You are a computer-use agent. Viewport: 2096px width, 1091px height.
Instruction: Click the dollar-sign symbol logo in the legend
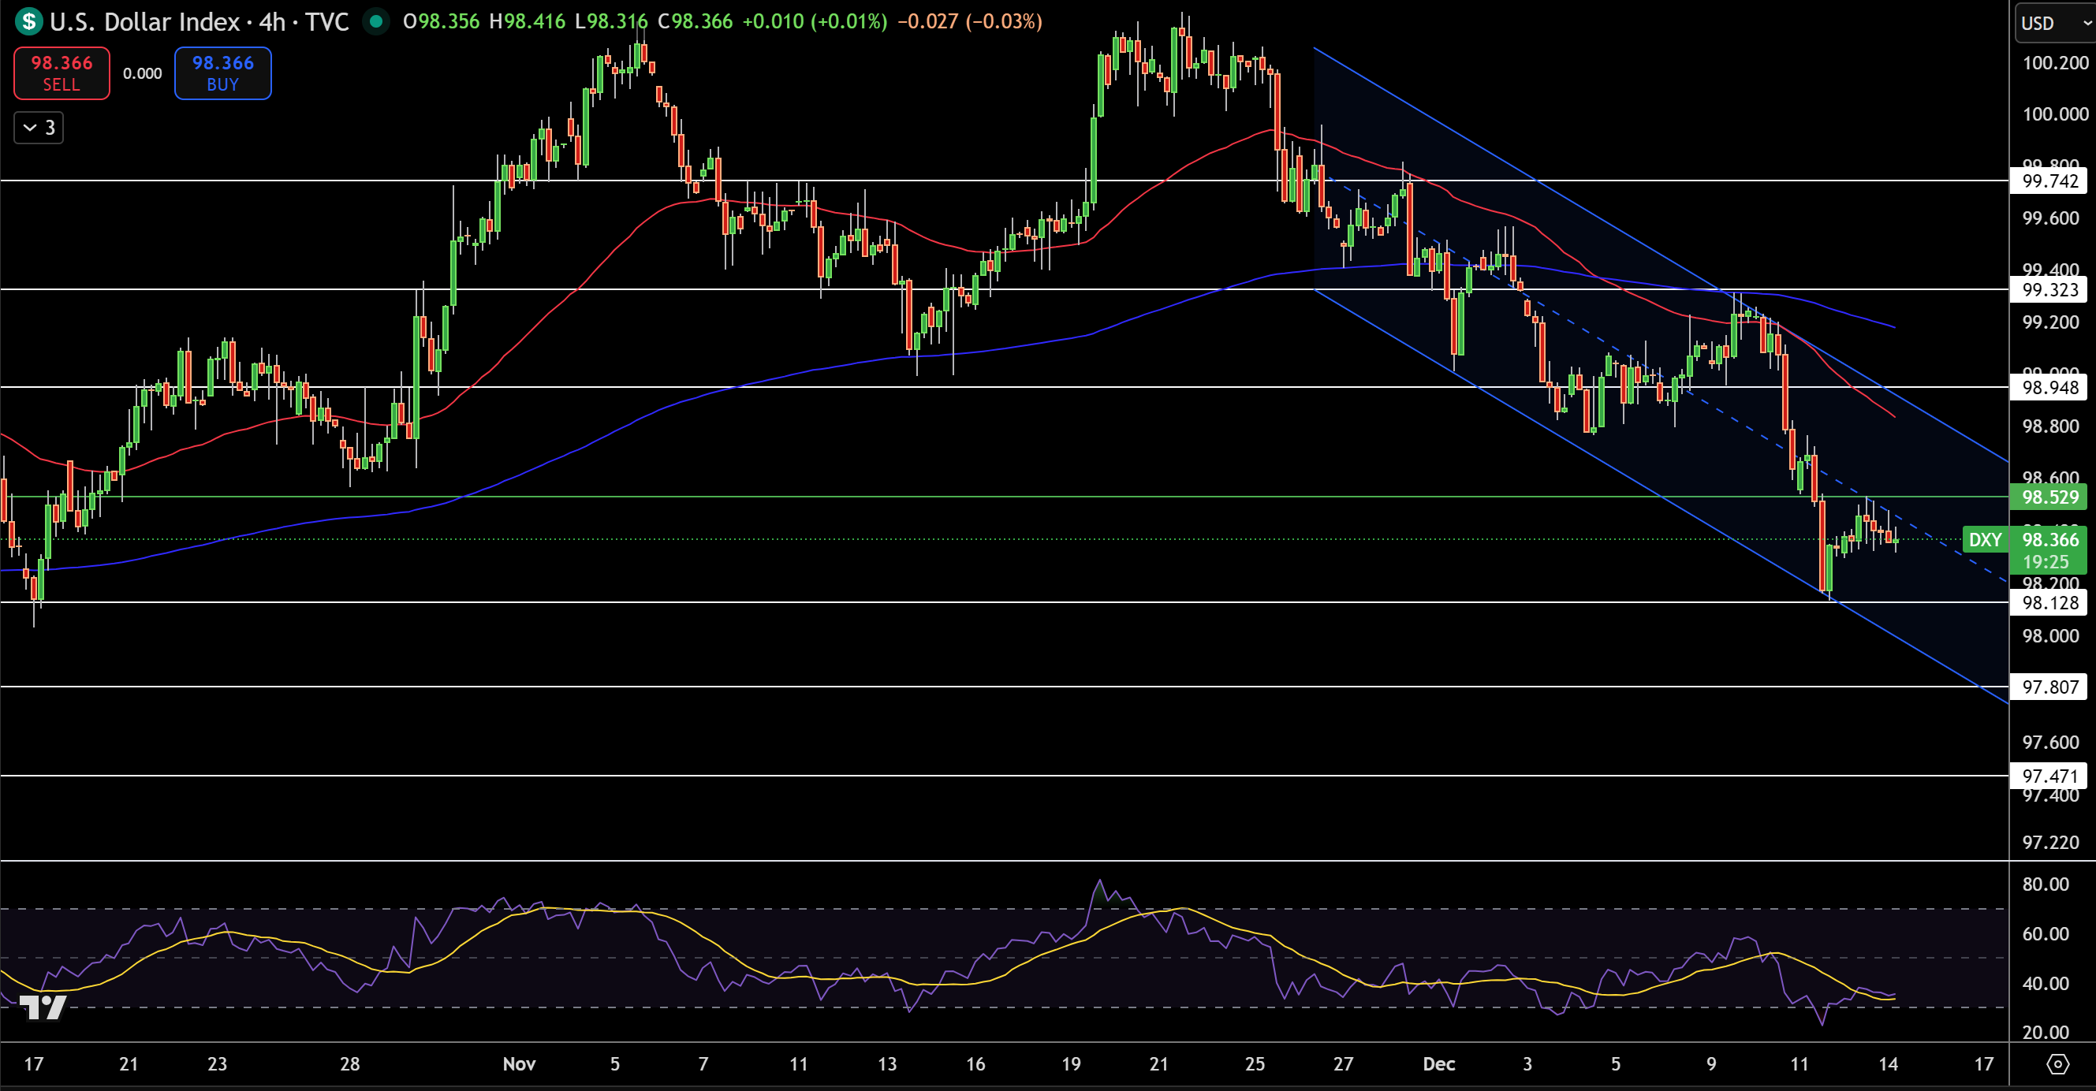[x=28, y=22]
